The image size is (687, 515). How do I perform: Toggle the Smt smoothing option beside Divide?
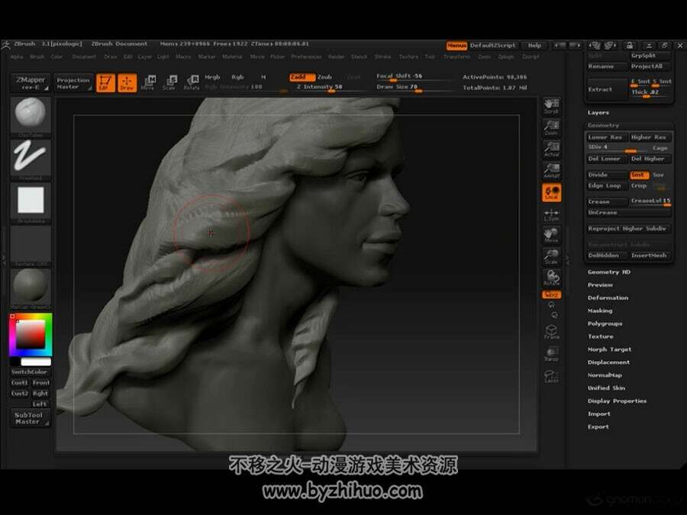click(639, 175)
